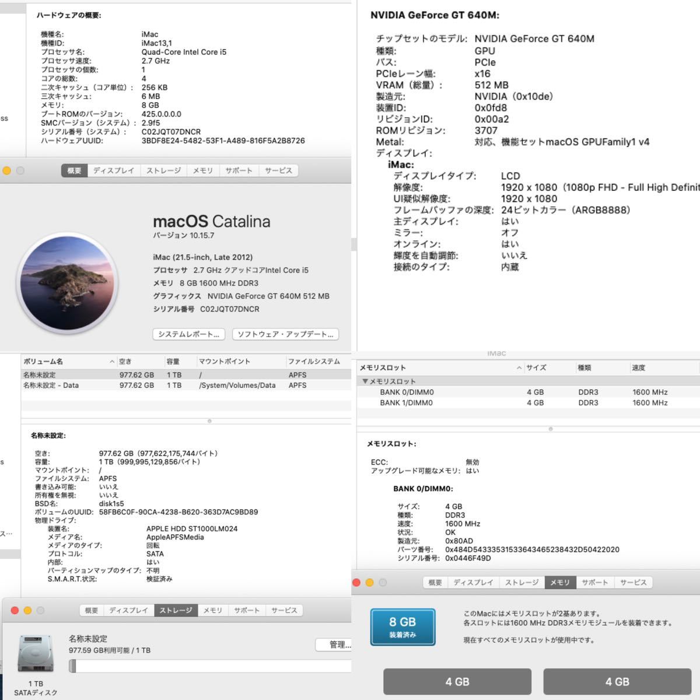Click the 2.9f5 SMC version value
This screenshot has height=700, width=700.
[150, 123]
